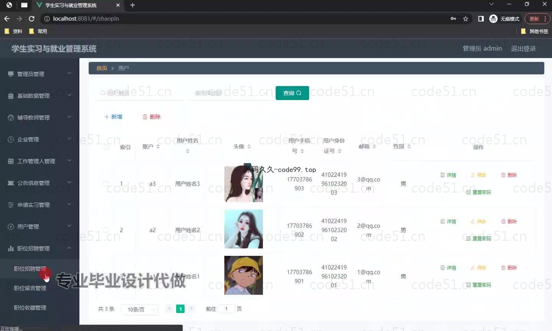The height and width of the screenshot is (331, 552).
Task: Open the 职位留言管理 submenu item
Action: 30,288
